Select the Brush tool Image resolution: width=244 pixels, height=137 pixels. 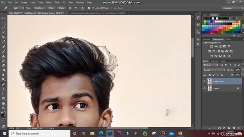pos(3,51)
